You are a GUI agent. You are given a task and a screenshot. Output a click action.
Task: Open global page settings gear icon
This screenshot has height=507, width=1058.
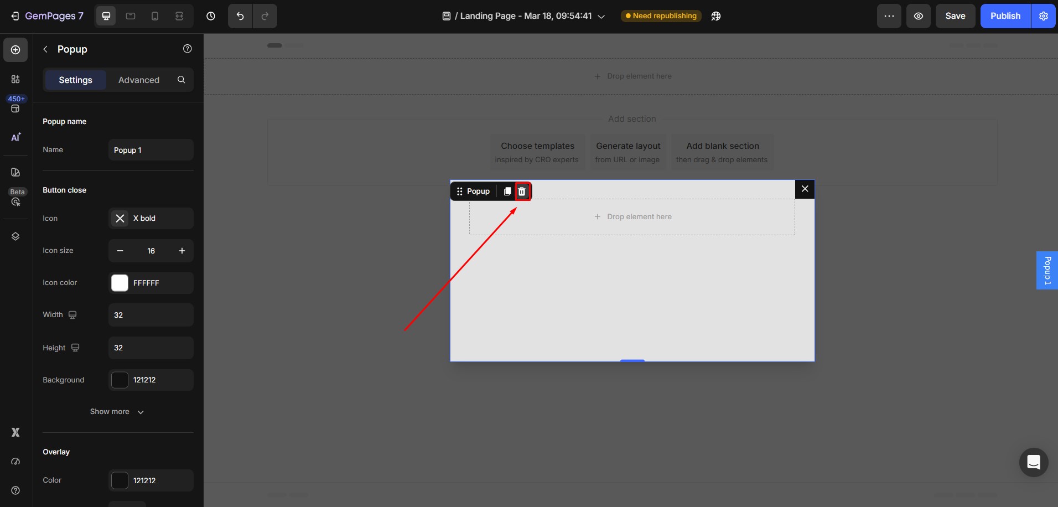click(1045, 16)
